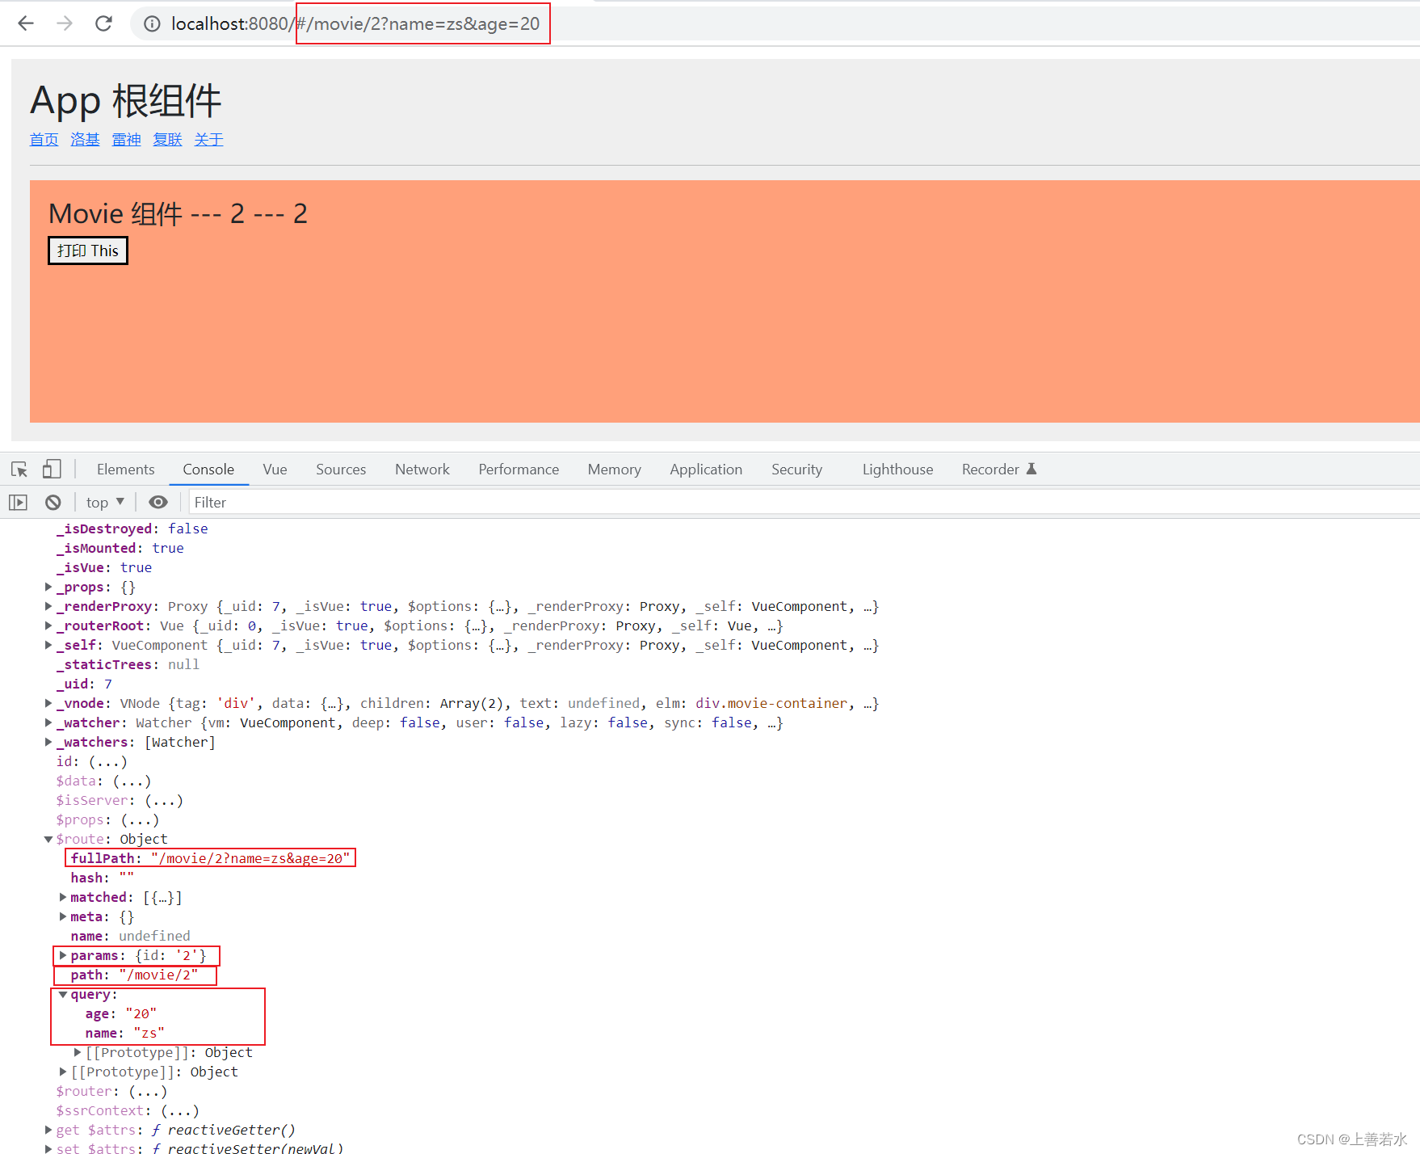The image size is (1420, 1154).
Task: Switch to the Console tab
Action: pos(208,470)
